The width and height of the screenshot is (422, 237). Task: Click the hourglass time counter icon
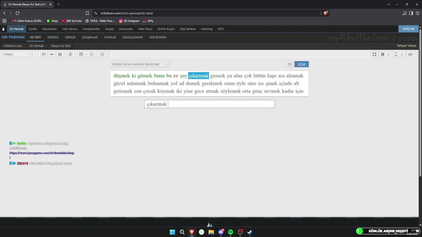(x=396, y=54)
